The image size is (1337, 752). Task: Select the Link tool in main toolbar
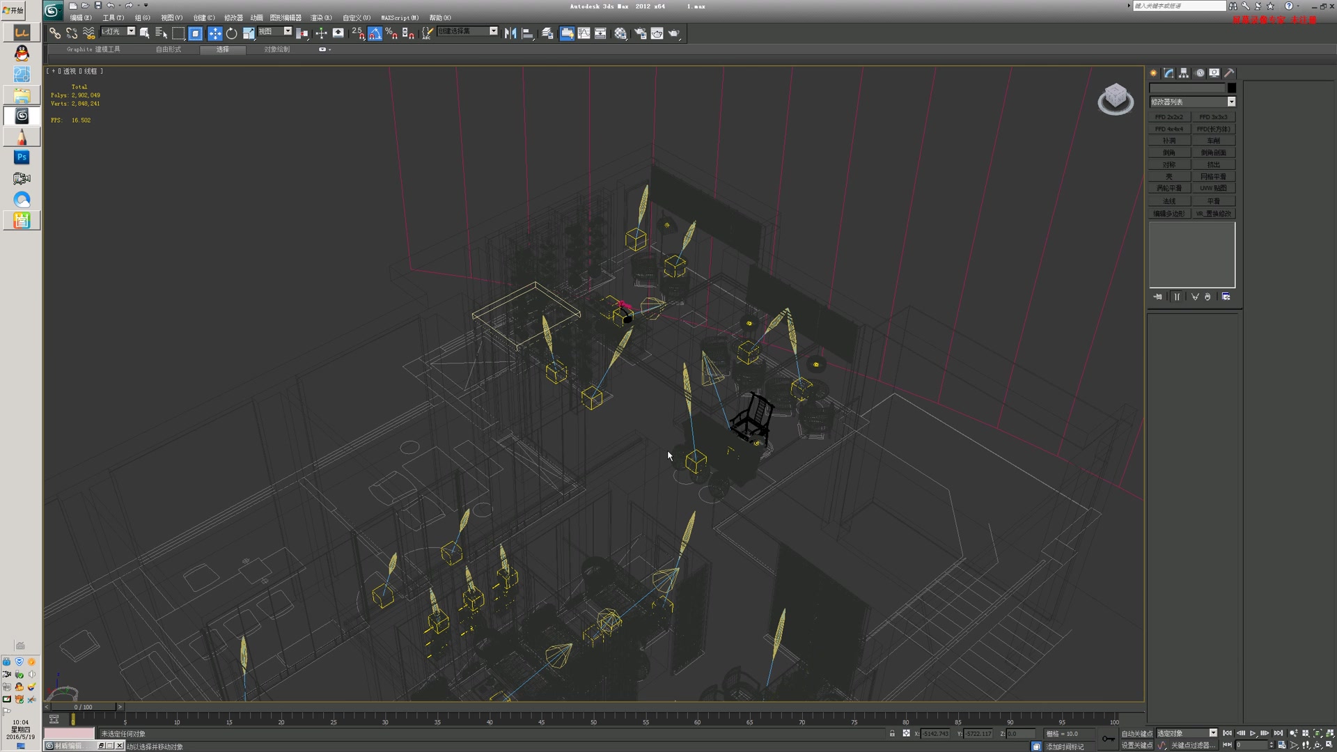(x=55, y=33)
